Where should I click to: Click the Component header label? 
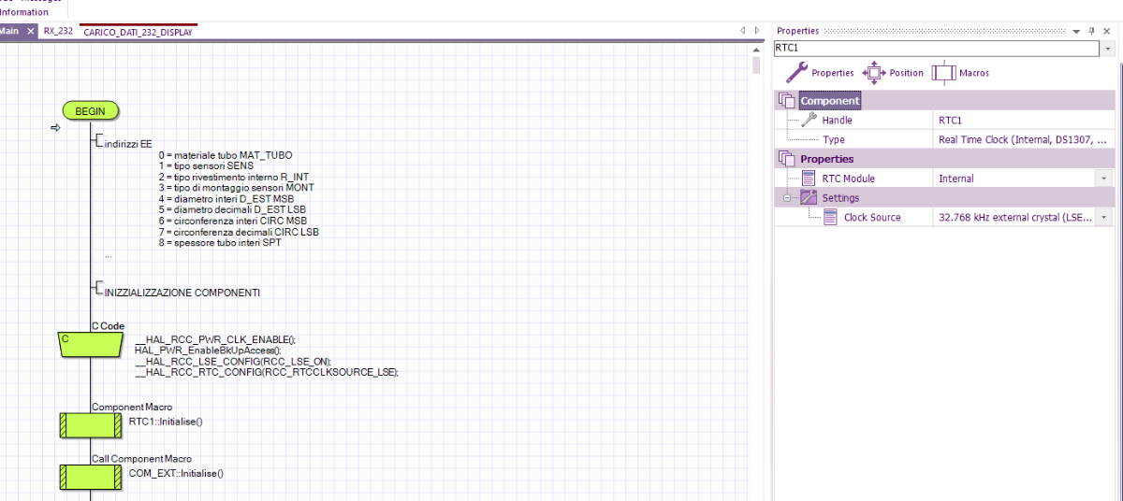[x=829, y=101]
